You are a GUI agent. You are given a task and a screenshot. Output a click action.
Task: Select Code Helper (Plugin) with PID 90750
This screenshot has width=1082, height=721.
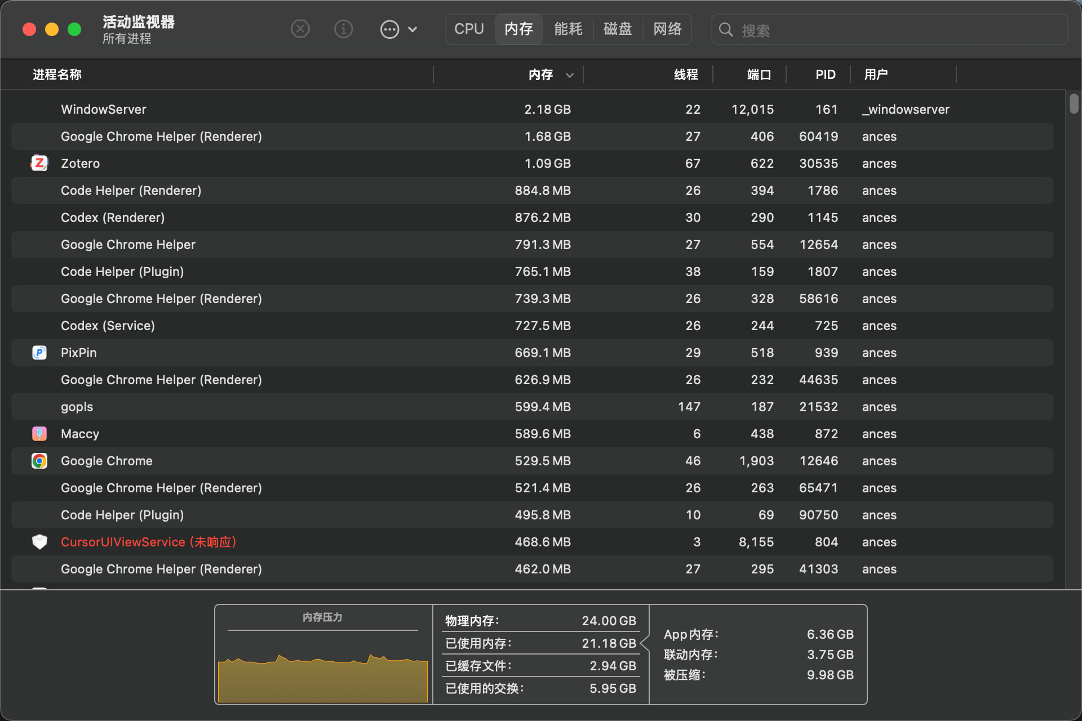point(533,515)
